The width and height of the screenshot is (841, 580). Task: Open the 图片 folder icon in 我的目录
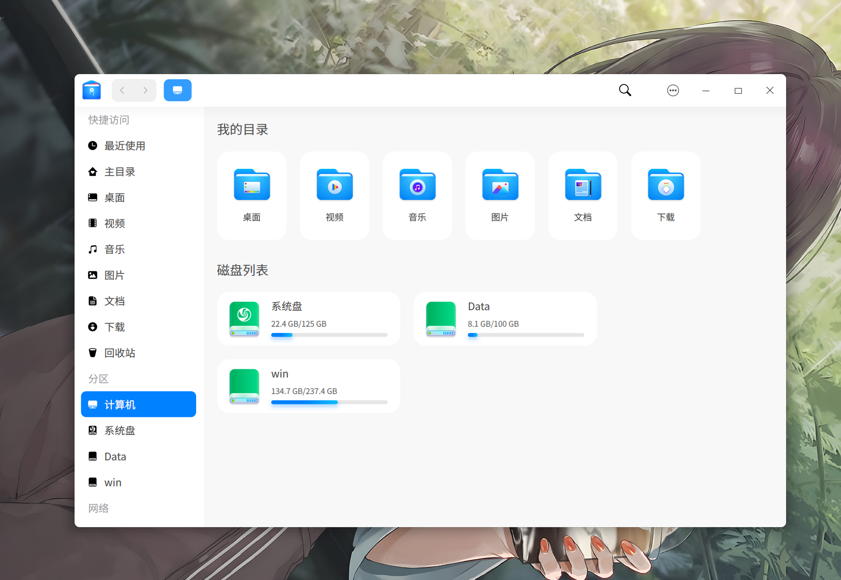pos(500,184)
